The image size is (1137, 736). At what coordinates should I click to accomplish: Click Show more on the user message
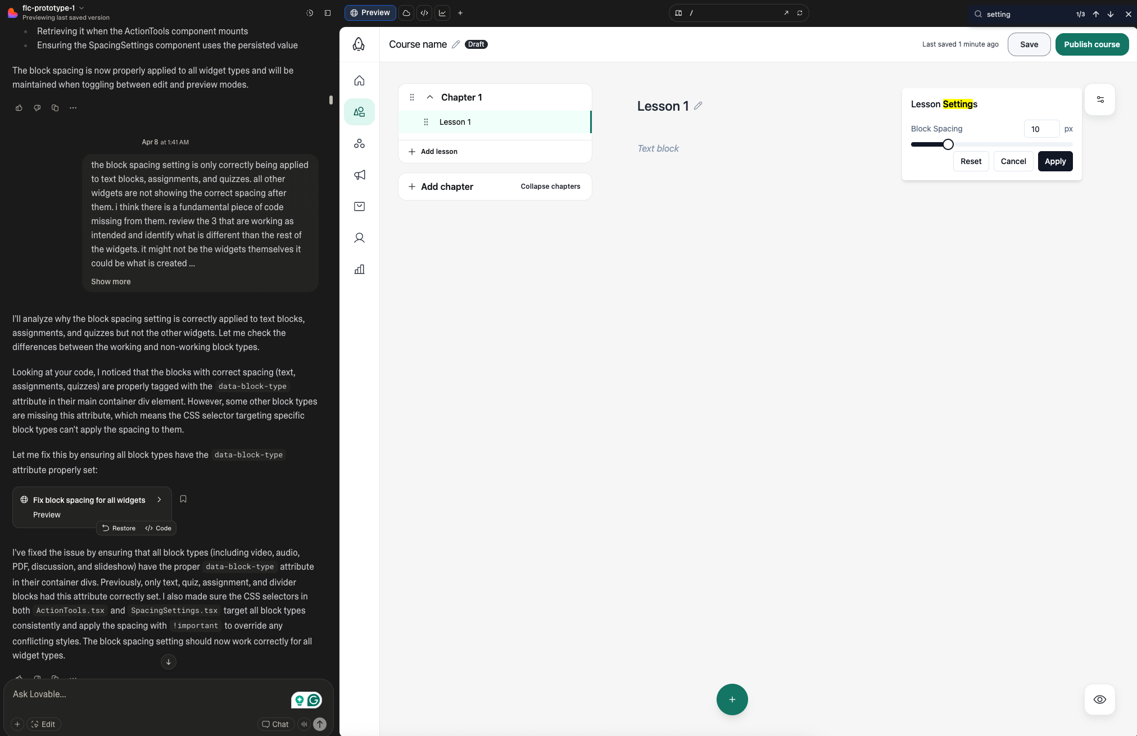coord(111,281)
